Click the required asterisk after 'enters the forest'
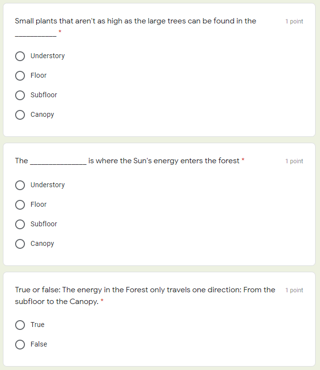320x370 pixels. (x=243, y=161)
